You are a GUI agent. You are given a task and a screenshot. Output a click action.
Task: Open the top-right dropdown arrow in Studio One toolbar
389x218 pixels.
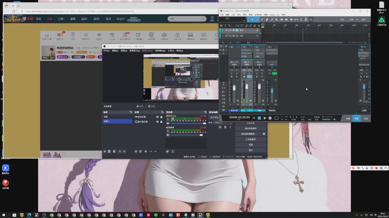coord(357,20)
